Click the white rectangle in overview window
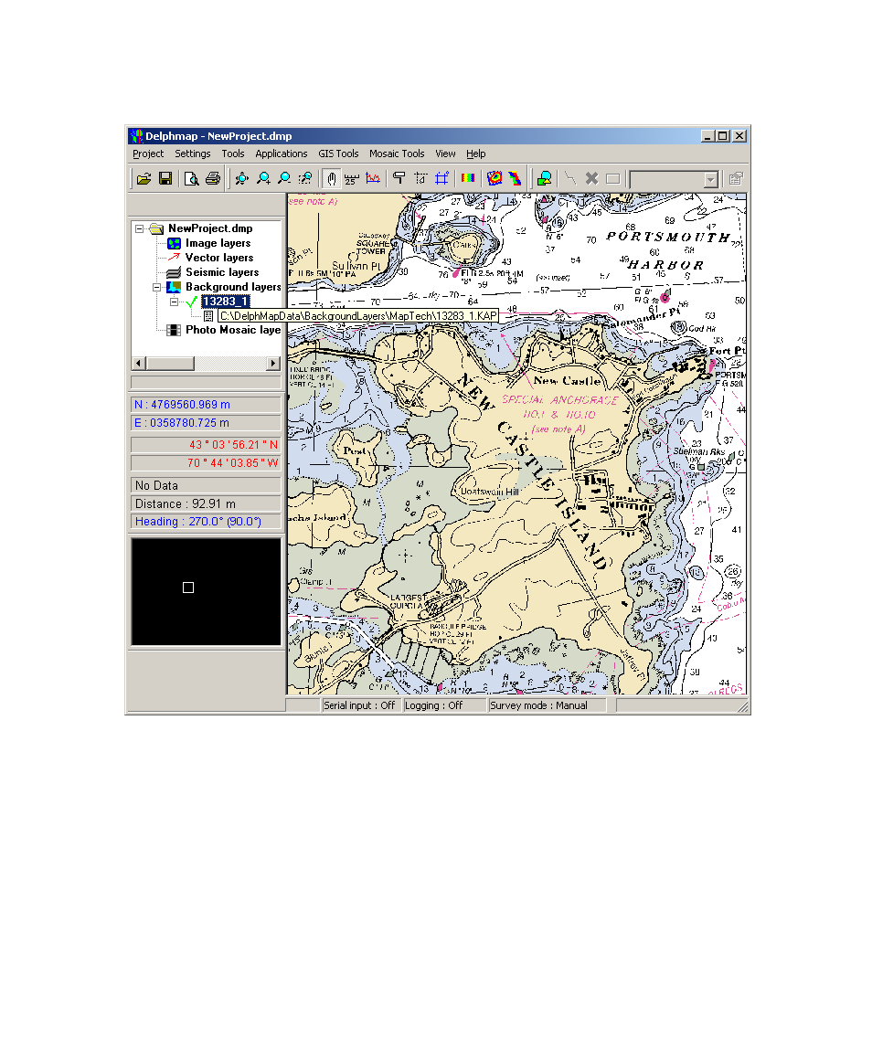This screenshot has height=1059, width=872. tap(188, 588)
